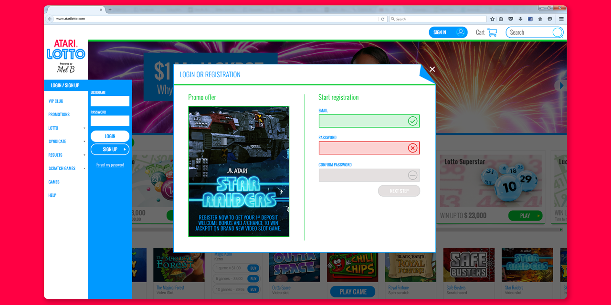Screen dimensions: 611x305
Task: Close the Login or Registration dialog
Action: [432, 69]
